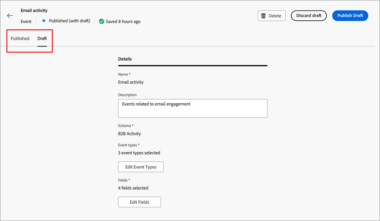This screenshot has height=221, width=380.
Task: Click the 'Saved 8 hours ago' text
Action: (x=123, y=22)
